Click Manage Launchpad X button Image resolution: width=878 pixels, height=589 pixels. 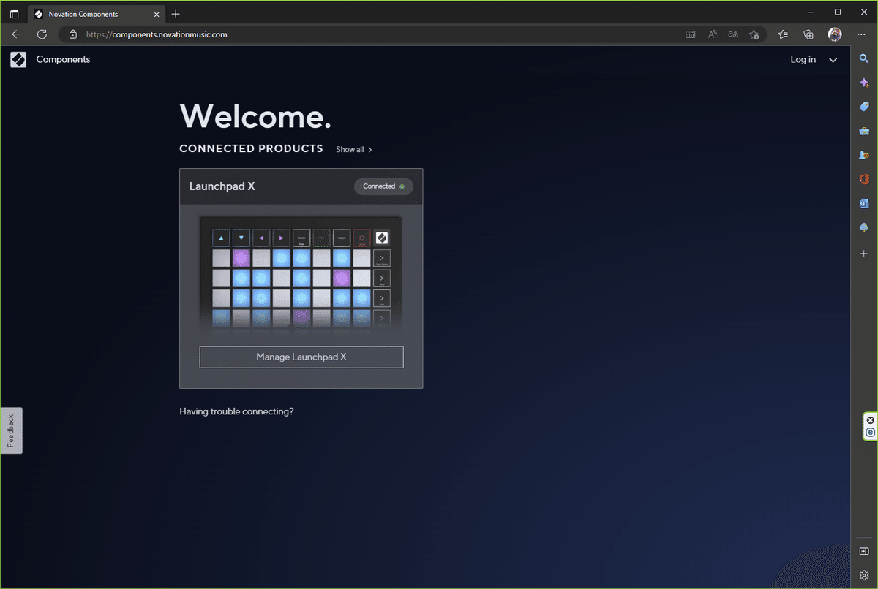click(301, 357)
